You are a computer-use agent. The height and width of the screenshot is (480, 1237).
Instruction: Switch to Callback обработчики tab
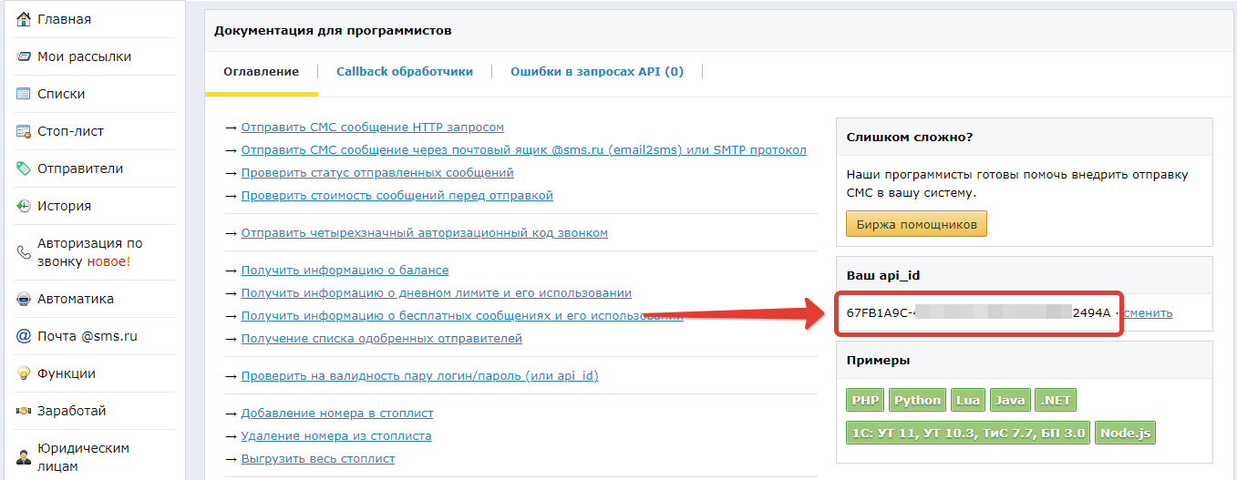(405, 72)
